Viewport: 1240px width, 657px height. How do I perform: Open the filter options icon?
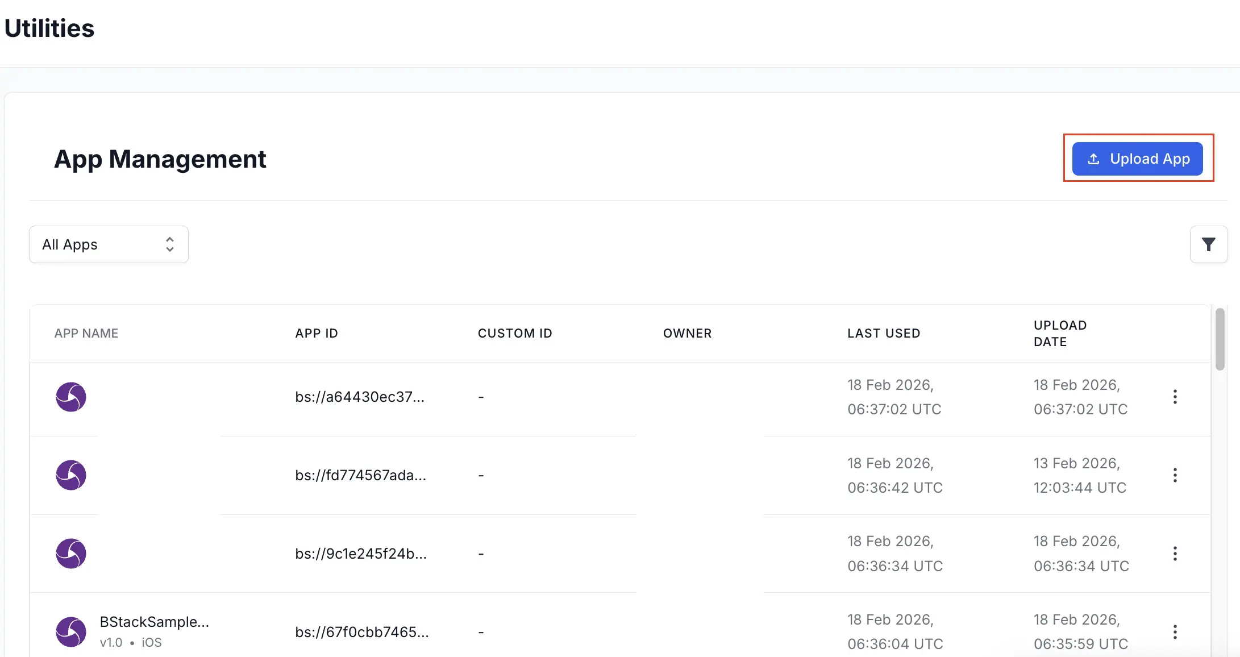1209,244
